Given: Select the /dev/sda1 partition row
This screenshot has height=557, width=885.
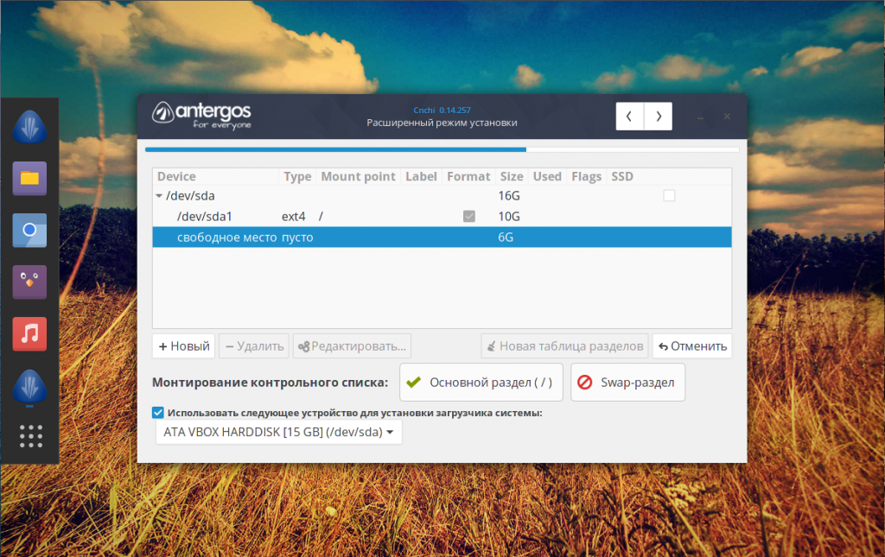Looking at the screenshot, I should 442,217.
